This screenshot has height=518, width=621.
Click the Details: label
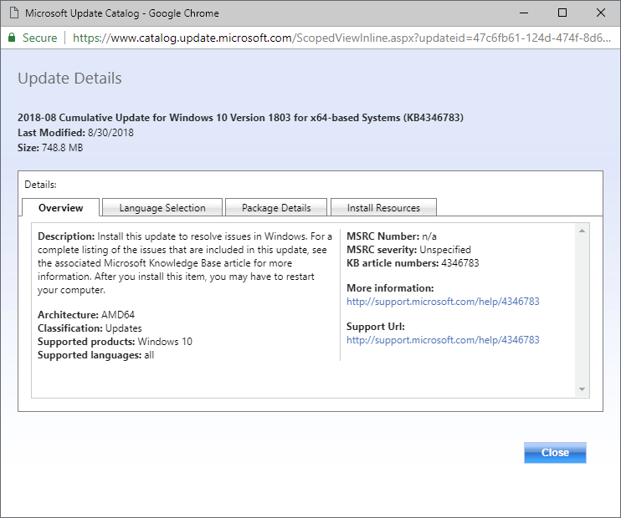pyautogui.click(x=40, y=185)
